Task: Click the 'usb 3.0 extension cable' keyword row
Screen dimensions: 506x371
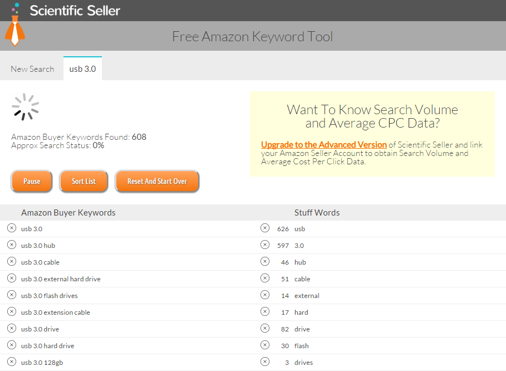Action: [56, 312]
